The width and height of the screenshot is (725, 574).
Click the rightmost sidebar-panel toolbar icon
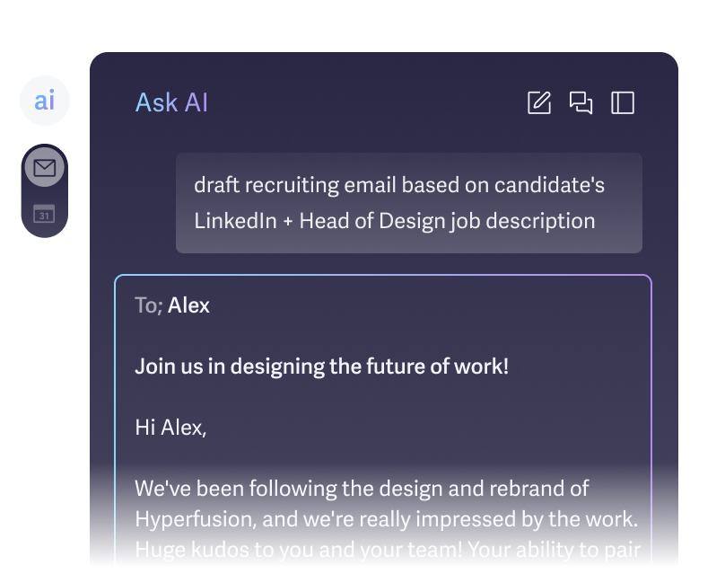click(x=621, y=103)
